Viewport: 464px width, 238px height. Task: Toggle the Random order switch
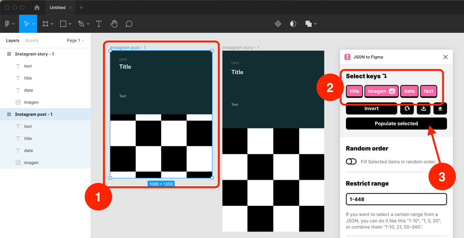tap(351, 161)
